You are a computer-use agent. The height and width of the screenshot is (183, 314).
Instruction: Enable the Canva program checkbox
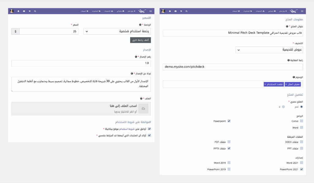click(x=302, y=121)
